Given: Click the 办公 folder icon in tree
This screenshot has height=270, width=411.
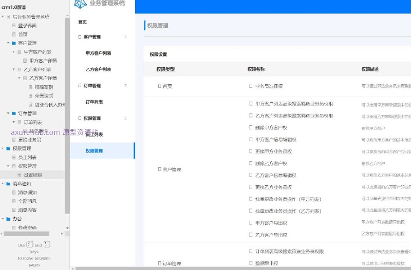Looking at the screenshot, I should click(8, 219).
